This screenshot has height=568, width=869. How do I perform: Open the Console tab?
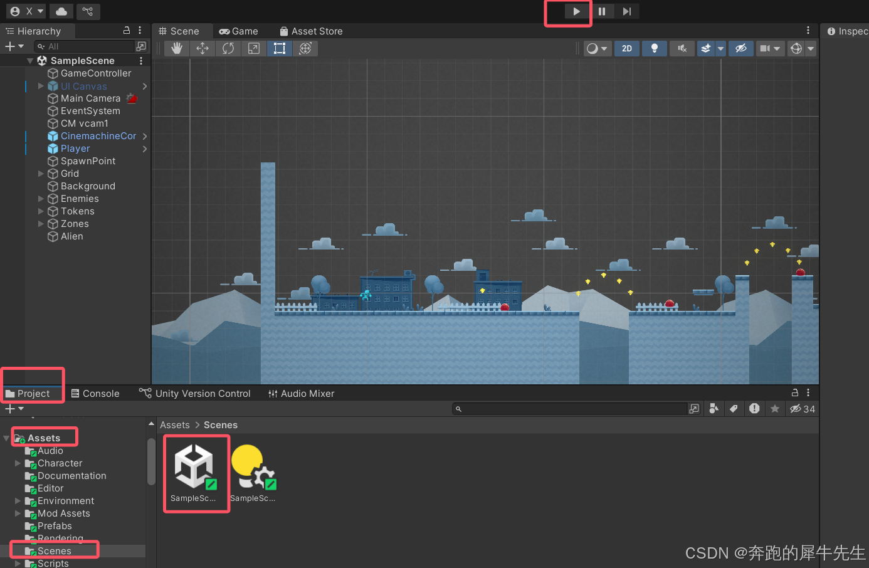coord(95,394)
